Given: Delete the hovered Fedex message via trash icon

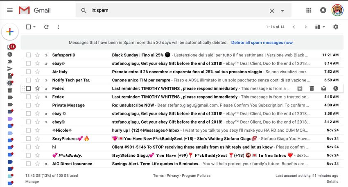Looking at the screenshot, I should pos(312,88).
